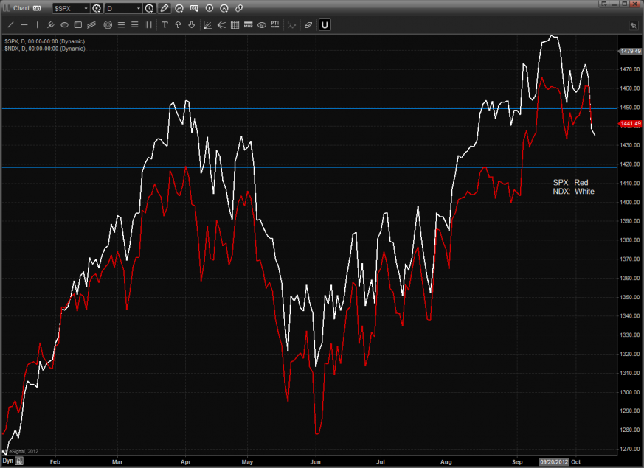Select the down arrow marker tool
The height and width of the screenshot is (468, 644).
(x=191, y=25)
